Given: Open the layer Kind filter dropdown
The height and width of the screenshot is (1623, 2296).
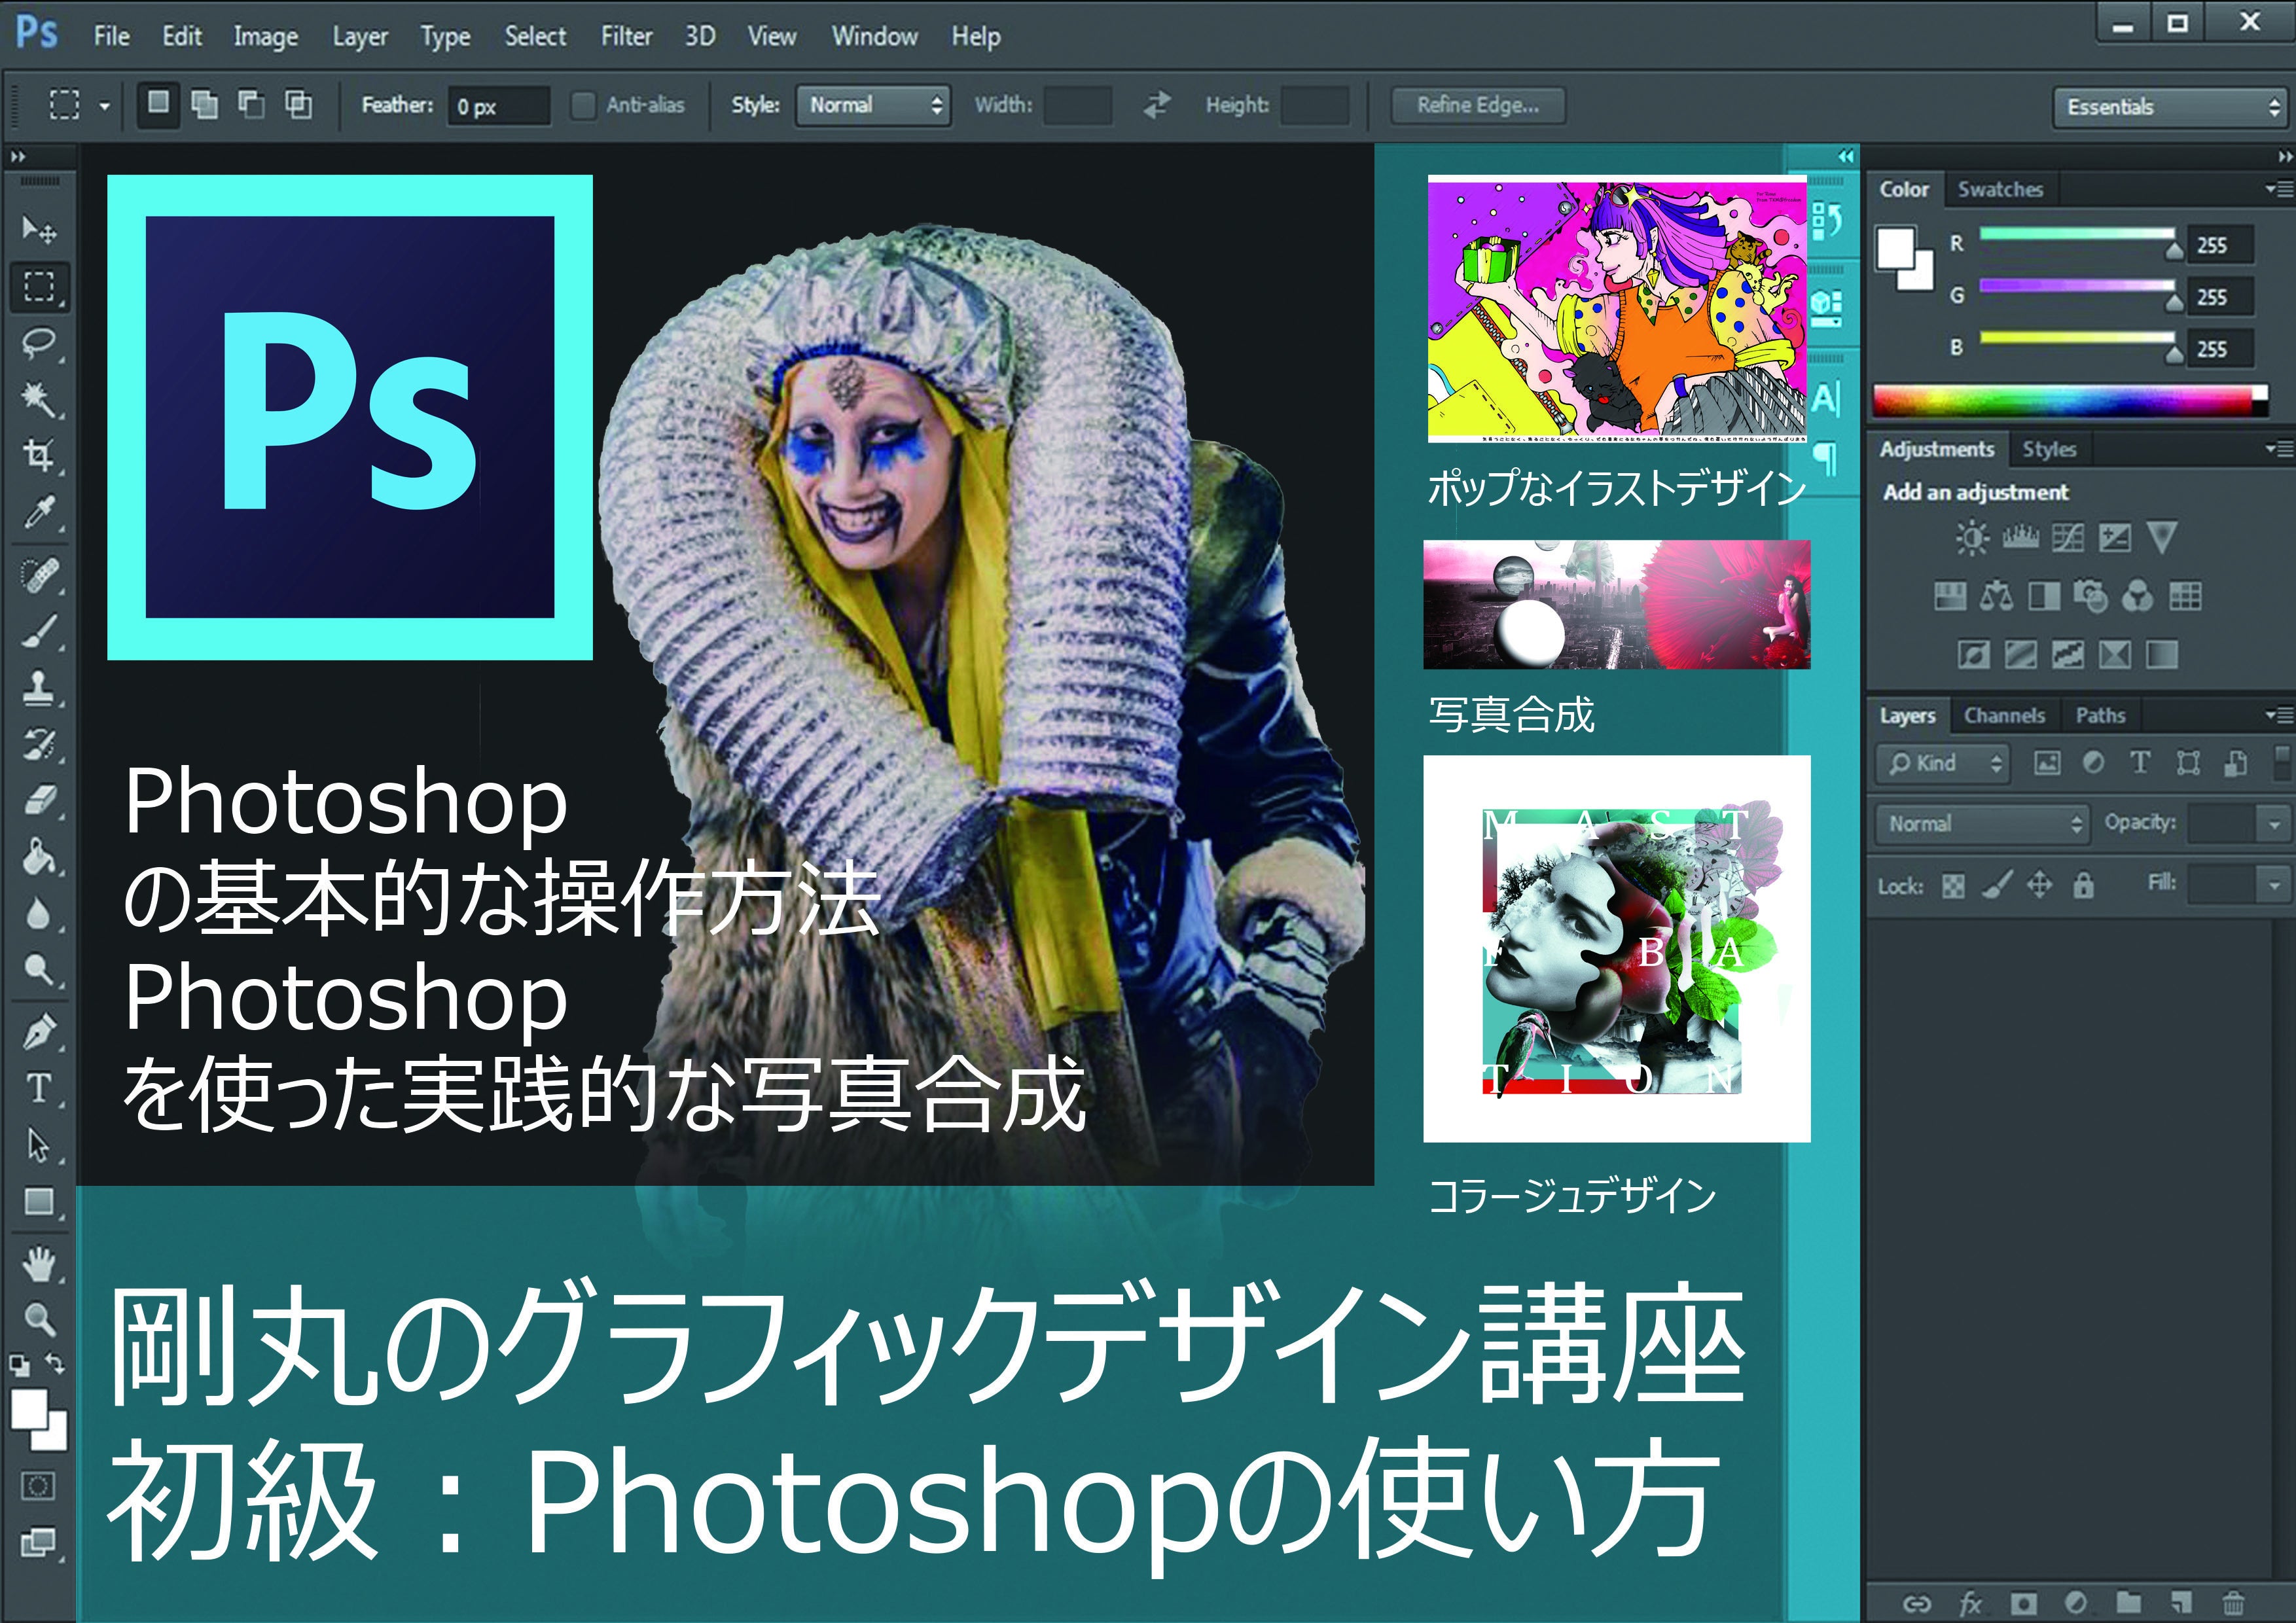Looking at the screenshot, I should tap(1943, 763).
